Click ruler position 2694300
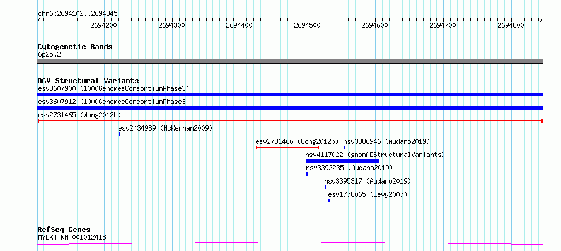Viewport: 561px width, 251px height. coord(171,25)
